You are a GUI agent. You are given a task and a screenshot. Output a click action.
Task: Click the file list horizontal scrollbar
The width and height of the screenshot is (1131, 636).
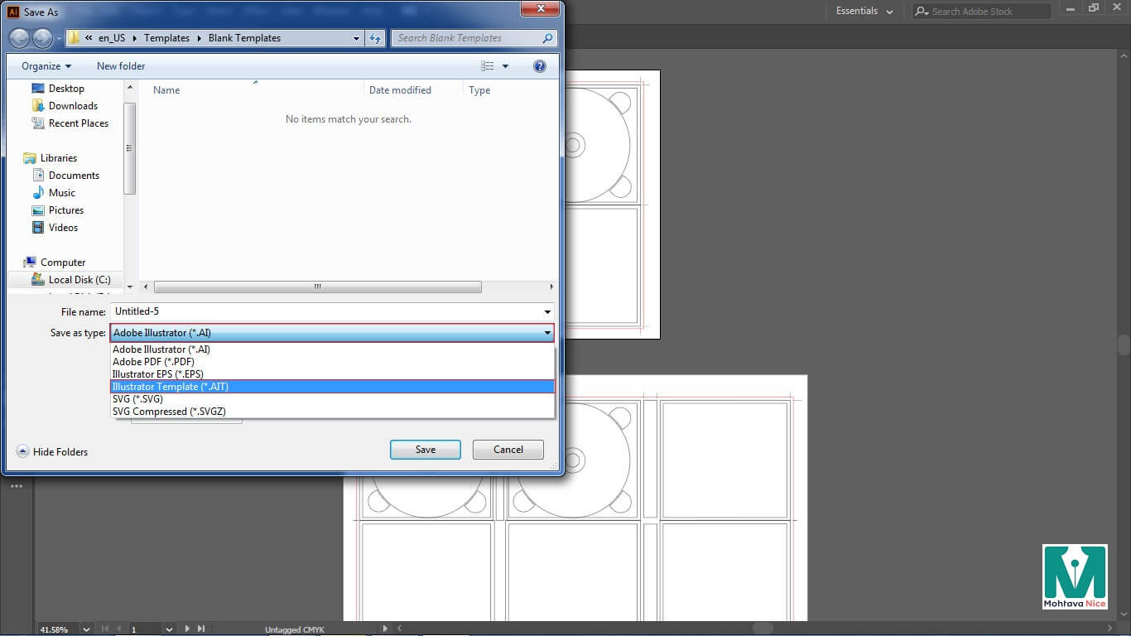pyautogui.click(x=317, y=287)
